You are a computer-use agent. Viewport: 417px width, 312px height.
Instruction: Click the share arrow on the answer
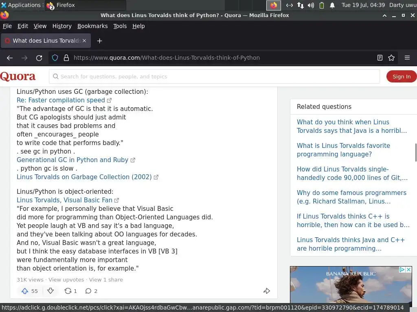point(266,291)
